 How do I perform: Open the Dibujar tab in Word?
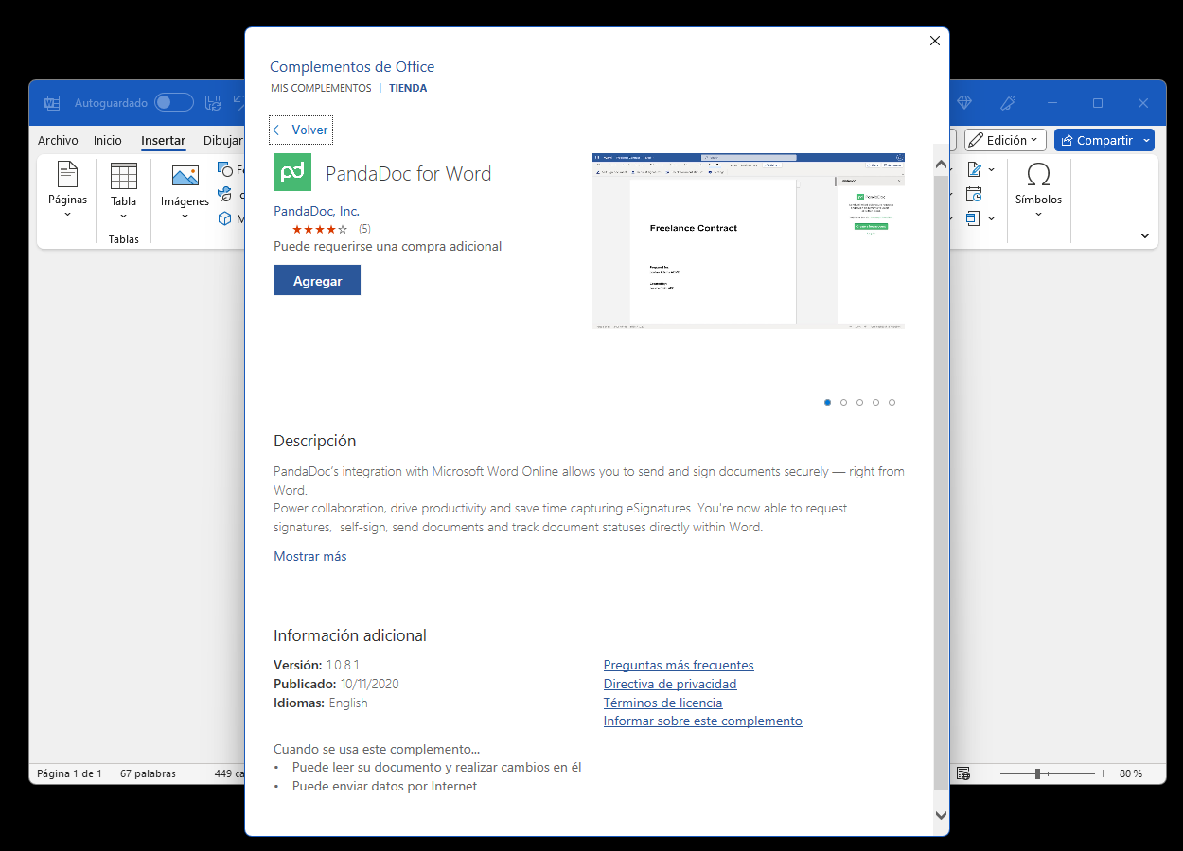point(223,140)
